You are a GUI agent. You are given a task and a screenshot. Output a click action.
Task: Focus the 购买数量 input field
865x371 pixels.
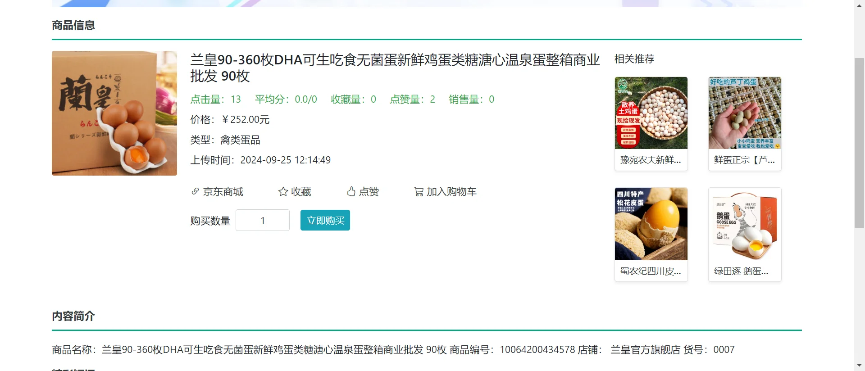(x=263, y=220)
